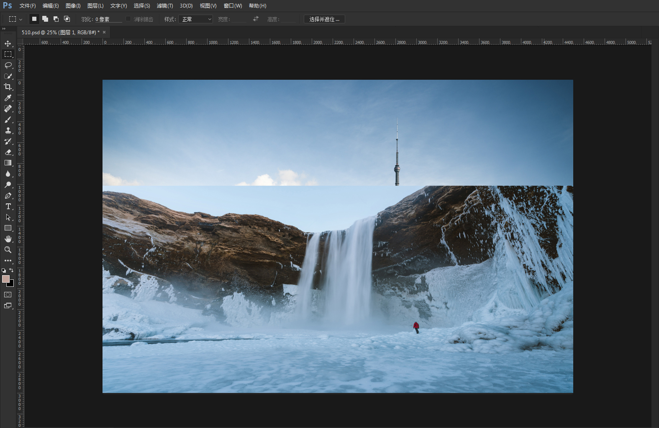This screenshot has width=659, height=428.
Task: Open the 文件(F) menu
Action: [28, 6]
